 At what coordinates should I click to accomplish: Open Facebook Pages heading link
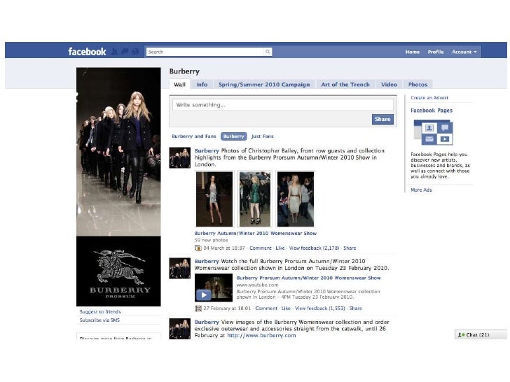coord(432,111)
